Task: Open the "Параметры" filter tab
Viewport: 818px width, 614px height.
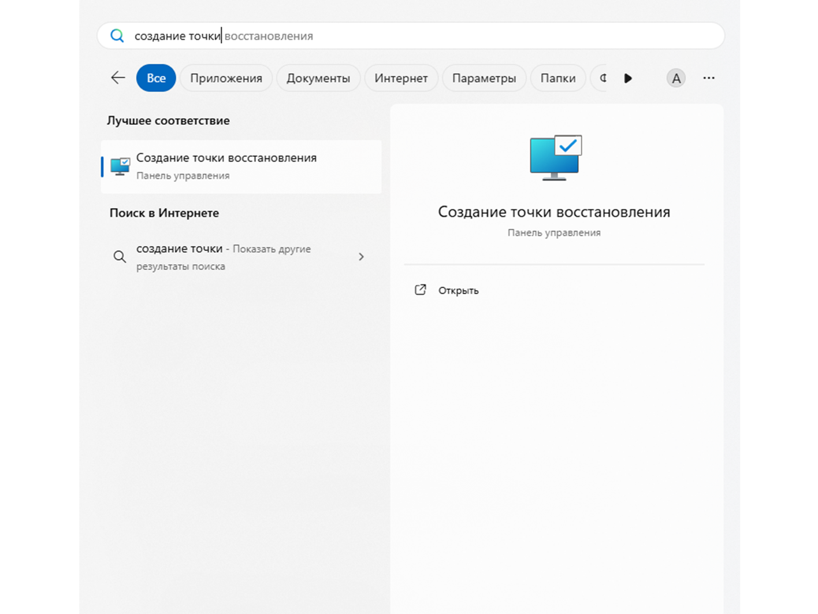Action: tap(484, 78)
